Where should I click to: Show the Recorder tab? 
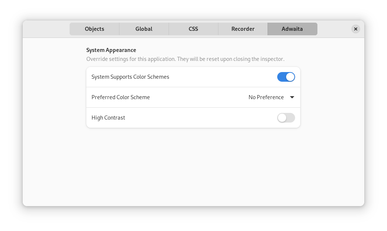(243, 29)
